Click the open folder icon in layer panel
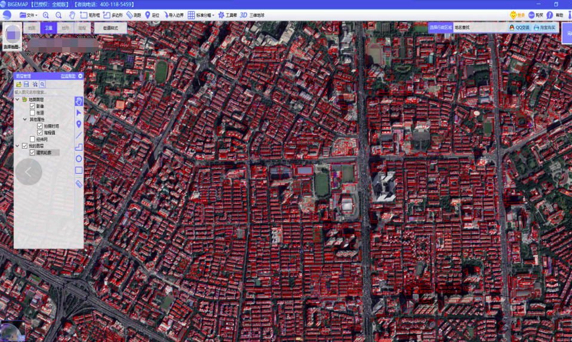This screenshot has height=342, width=572. [x=19, y=84]
